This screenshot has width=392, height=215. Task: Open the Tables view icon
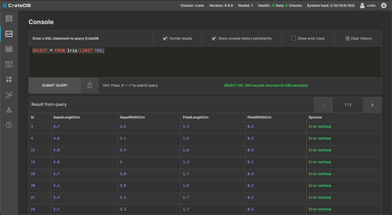point(9,49)
